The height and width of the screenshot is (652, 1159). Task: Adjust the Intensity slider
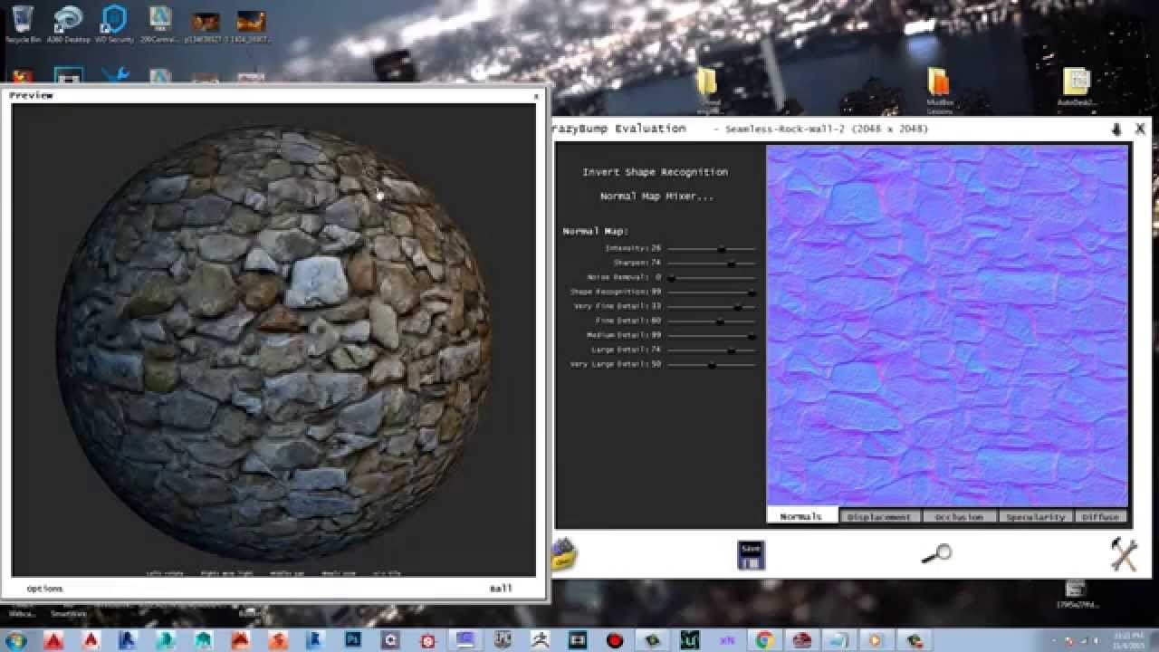[711, 248]
